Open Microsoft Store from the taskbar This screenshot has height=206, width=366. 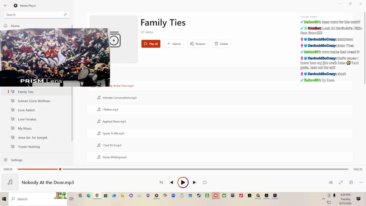tap(106, 196)
